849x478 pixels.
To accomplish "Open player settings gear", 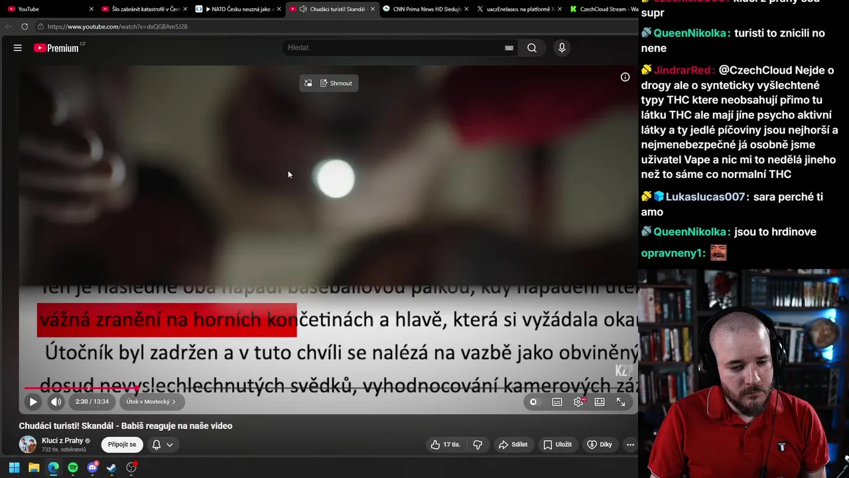I will tap(578, 402).
